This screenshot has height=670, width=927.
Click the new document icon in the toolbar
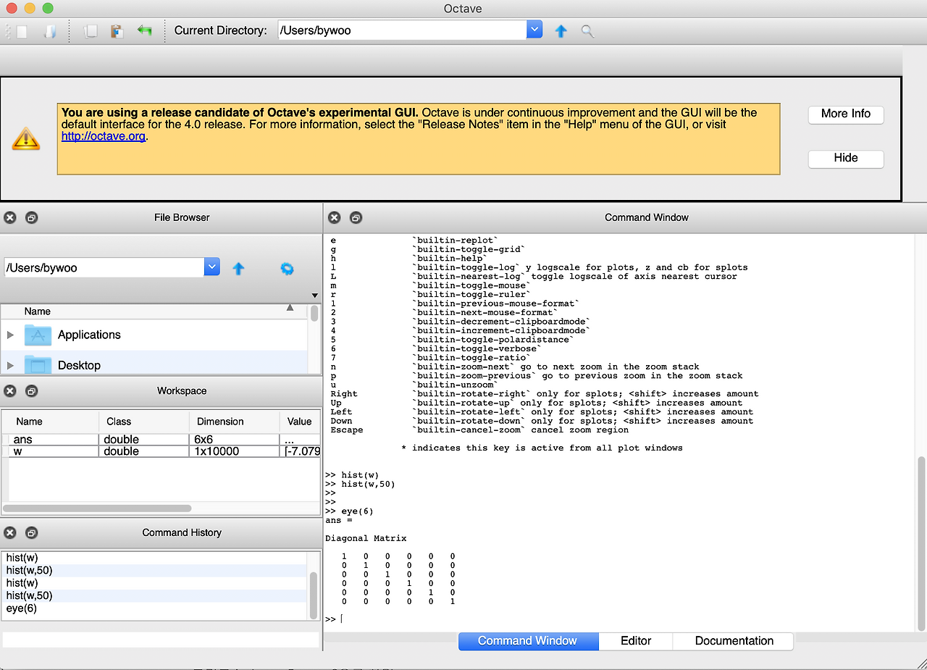pos(22,30)
